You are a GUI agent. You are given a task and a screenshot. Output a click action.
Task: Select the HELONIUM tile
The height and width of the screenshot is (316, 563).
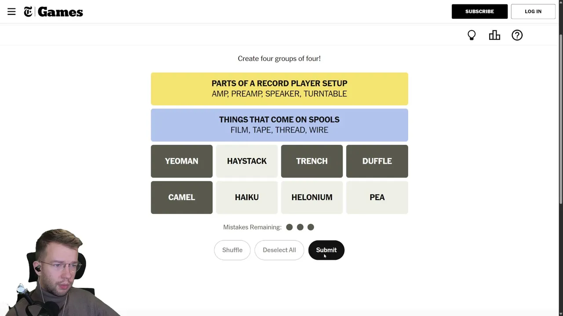pyautogui.click(x=312, y=197)
